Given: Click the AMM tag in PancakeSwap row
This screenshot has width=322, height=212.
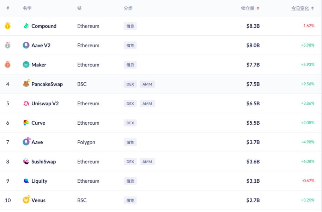Looking at the screenshot, I should click(147, 84).
